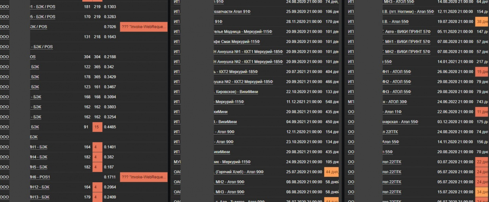
Task: Open the 'ахерская - Атол 55Ф' link
Action: 400,122
